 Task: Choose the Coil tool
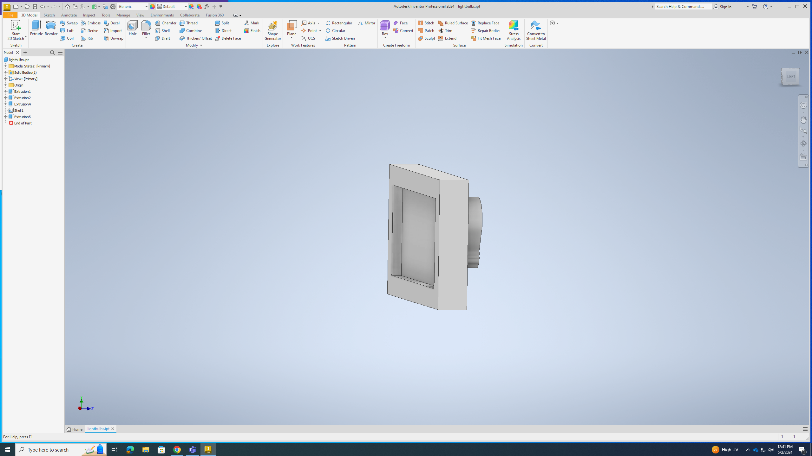(x=67, y=38)
